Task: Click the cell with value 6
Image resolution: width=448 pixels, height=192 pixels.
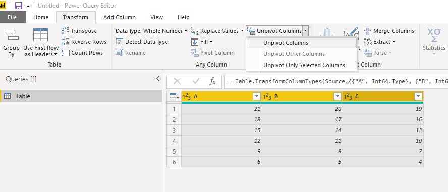Action: point(221,162)
